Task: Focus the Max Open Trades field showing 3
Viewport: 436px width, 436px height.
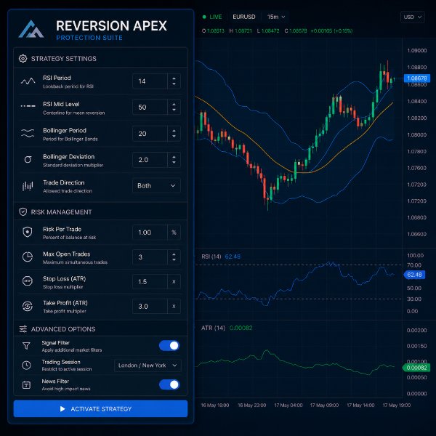Action: coord(150,257)
